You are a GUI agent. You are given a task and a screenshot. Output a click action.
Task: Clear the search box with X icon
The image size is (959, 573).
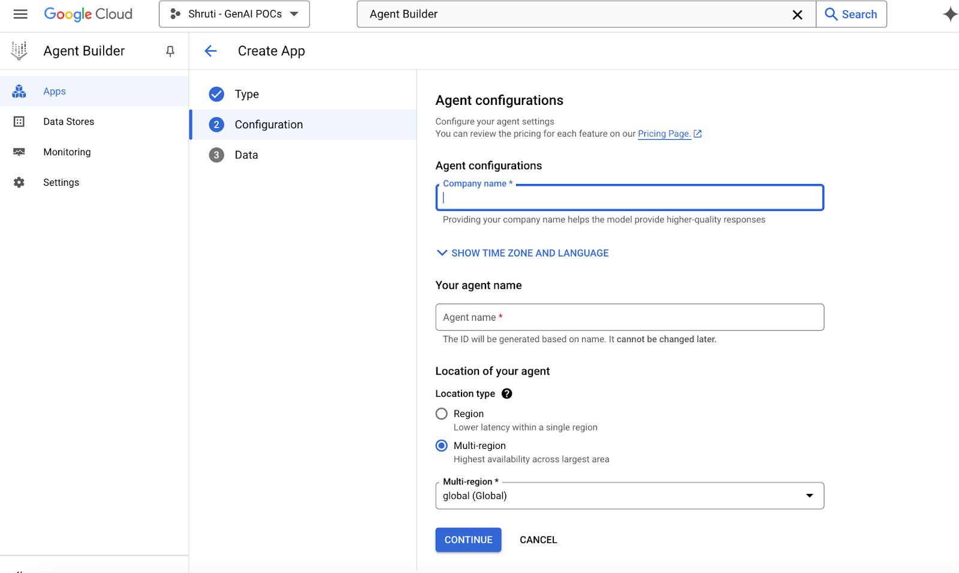[x=797, y=14]
